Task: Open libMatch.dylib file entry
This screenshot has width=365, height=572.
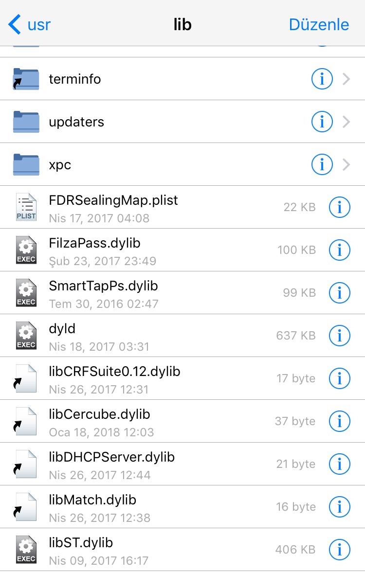Action: click(x=92, y=507)
